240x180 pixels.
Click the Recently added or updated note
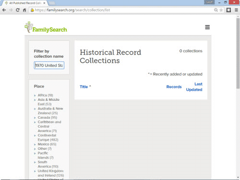pos(175,74)
